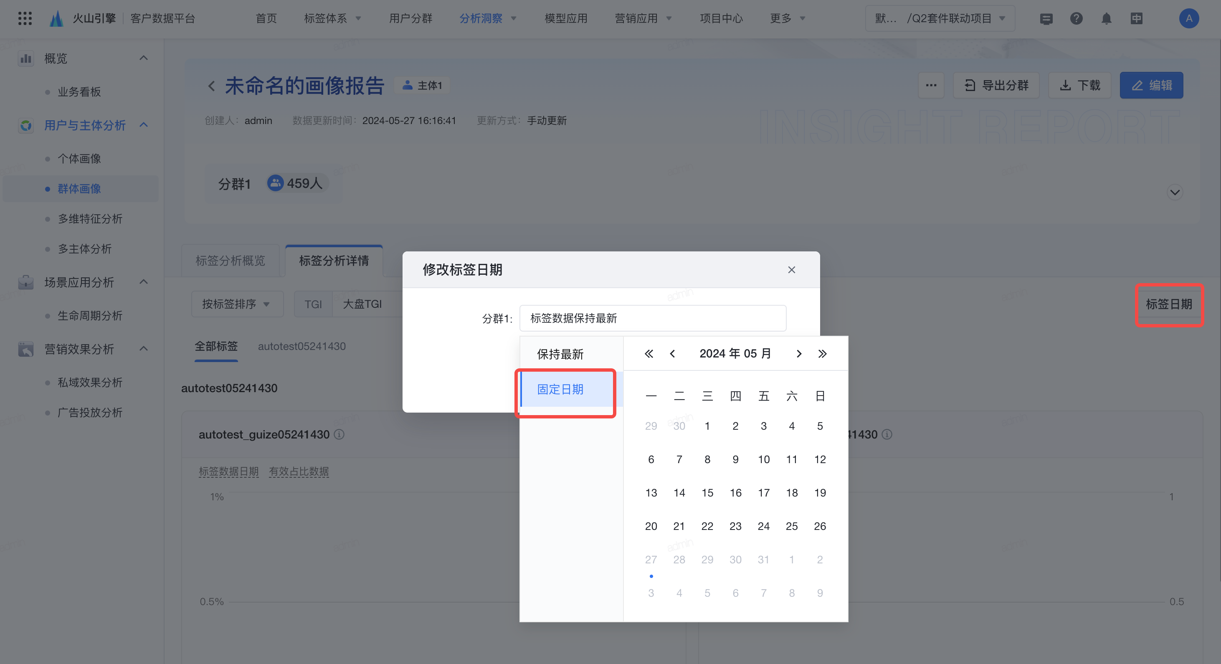Expand the 分群1 panel chevron
This screenshot has height=664, width=1221.
point(1175,193)
